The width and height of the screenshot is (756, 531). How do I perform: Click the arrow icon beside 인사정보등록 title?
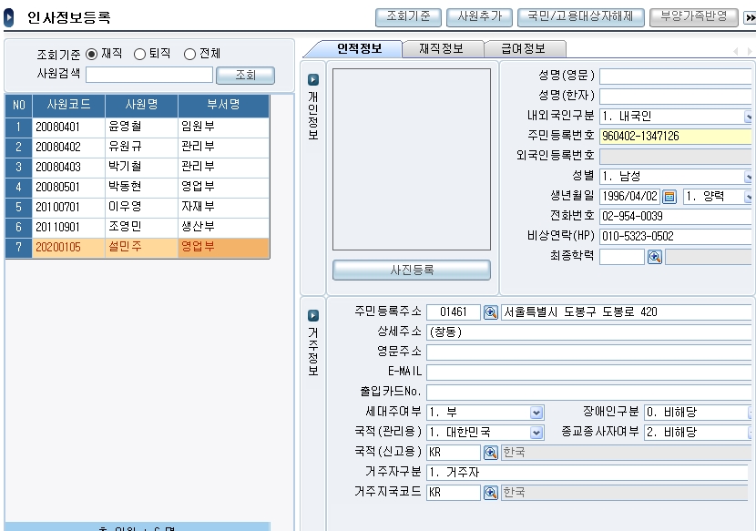pos(10,17)
